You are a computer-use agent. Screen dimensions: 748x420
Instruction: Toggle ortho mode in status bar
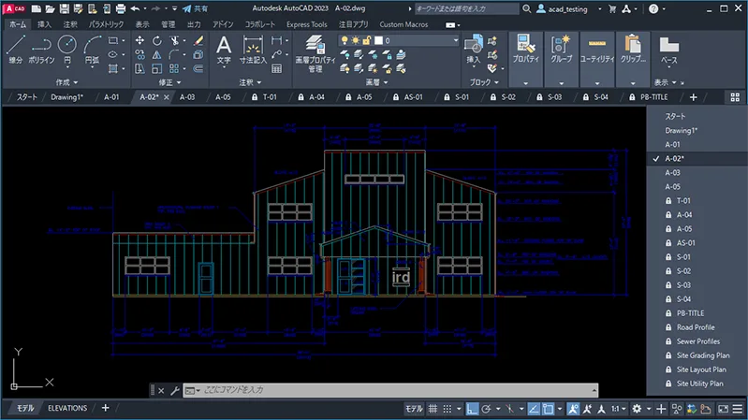click(472, 409)
